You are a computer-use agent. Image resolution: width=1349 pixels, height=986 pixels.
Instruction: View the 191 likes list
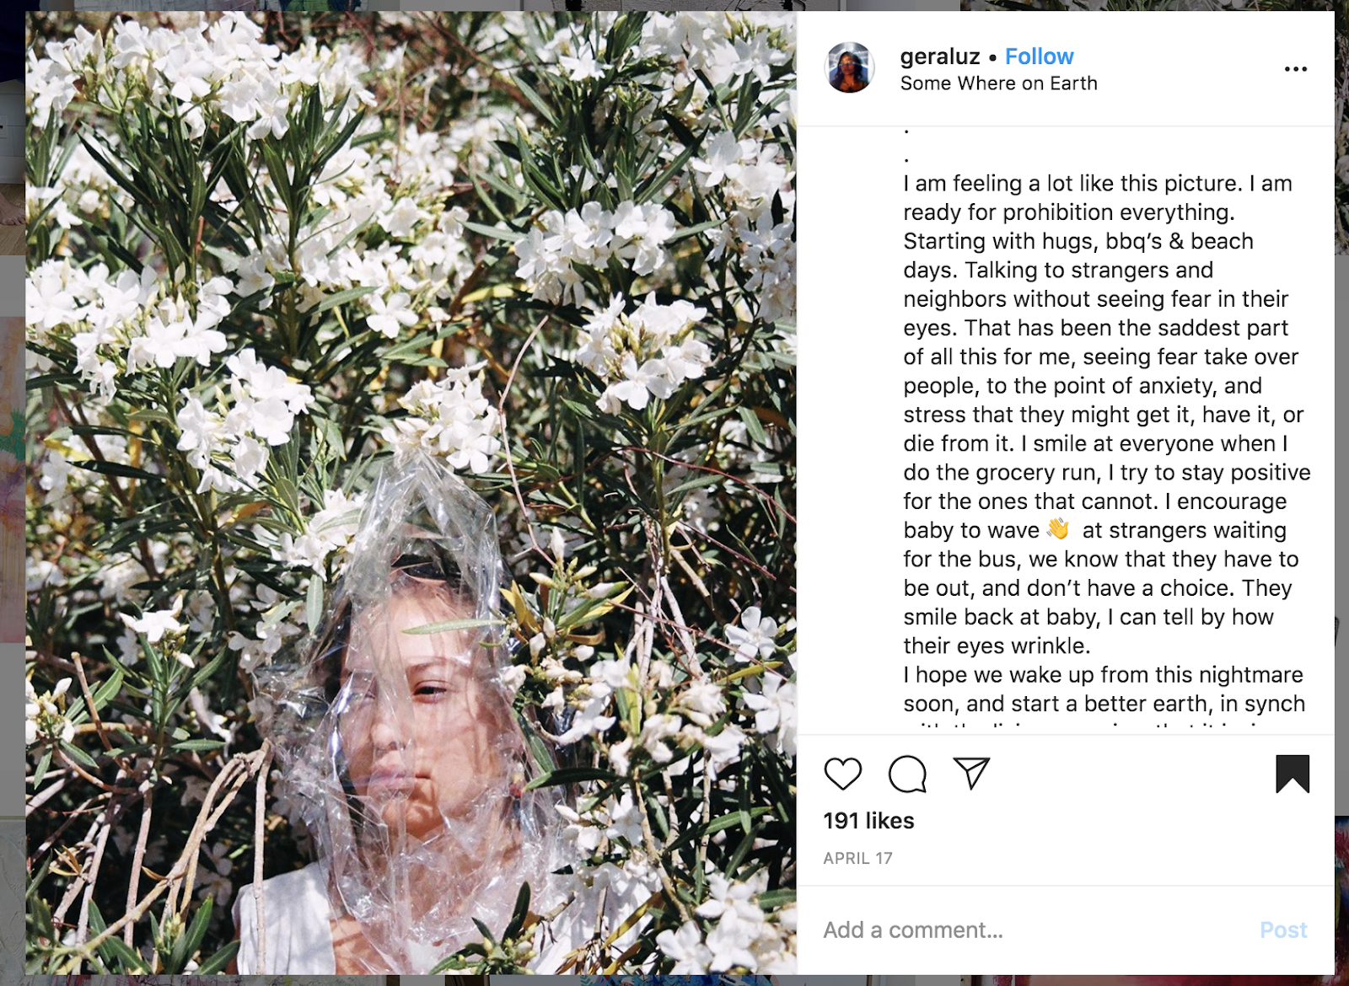point(868,821)
